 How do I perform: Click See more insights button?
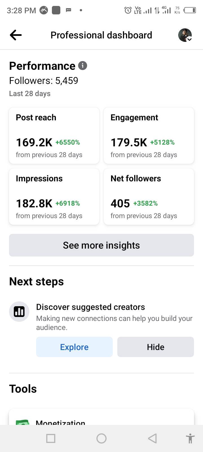pyautogui.click(x=101, y=245)
